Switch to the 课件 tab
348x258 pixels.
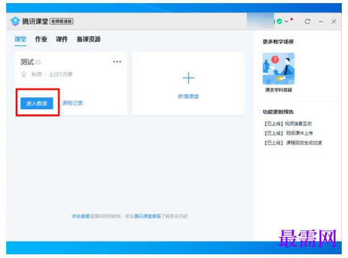pos(62,40)
